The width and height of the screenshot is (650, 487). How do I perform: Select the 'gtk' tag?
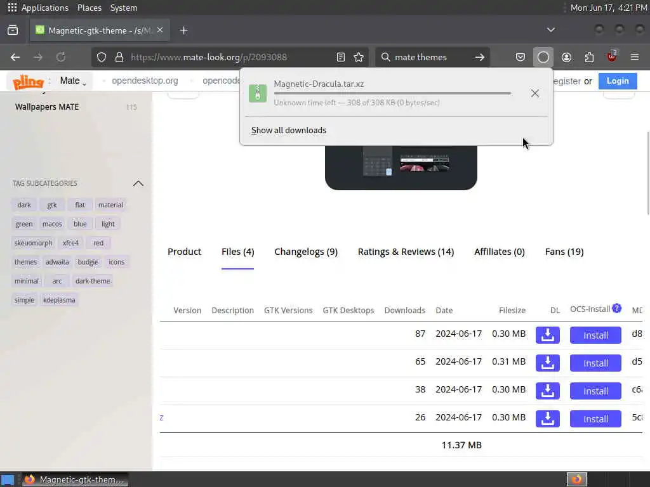coord(52,205)
